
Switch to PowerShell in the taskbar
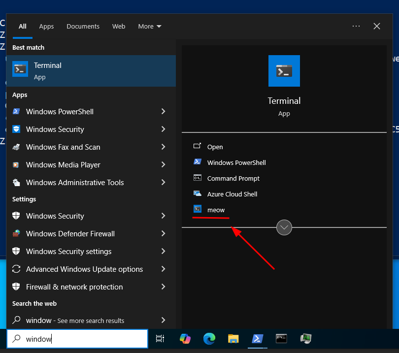(x=257, y=339)
